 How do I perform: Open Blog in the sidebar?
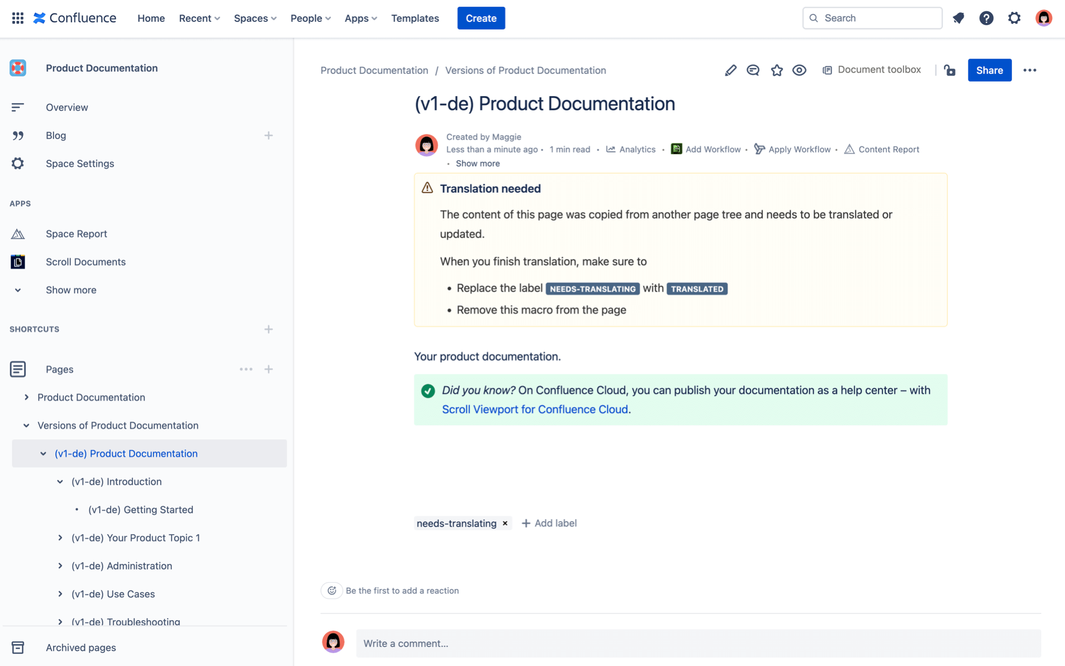pos(56,135)
